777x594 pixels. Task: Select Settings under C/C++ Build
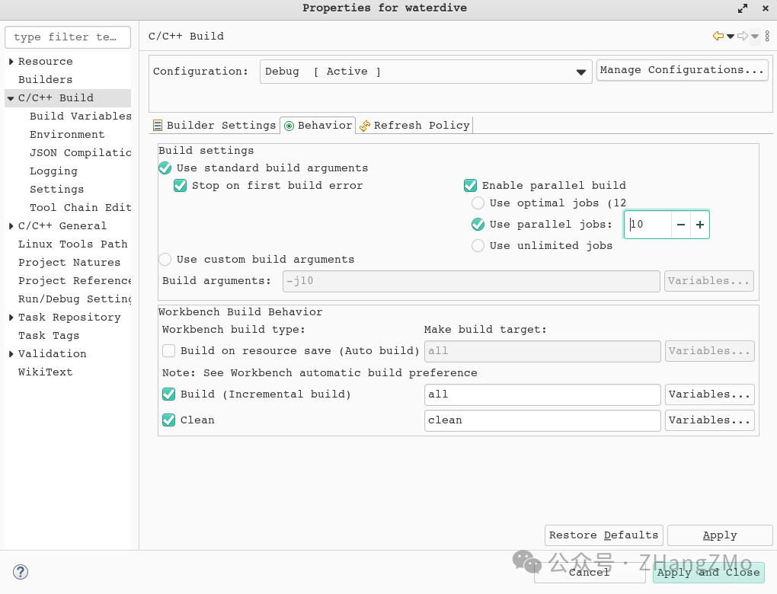coord(56,190)
